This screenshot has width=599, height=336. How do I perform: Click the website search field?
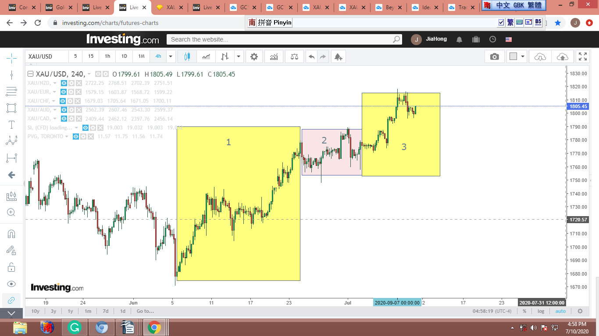284,39
